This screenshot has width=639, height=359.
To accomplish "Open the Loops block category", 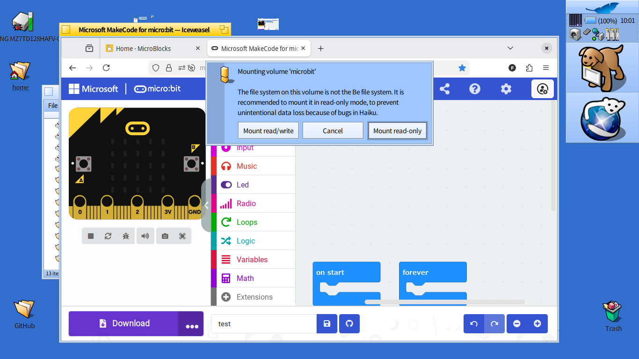I will (247, 222).
